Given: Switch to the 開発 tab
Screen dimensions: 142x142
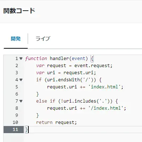Looking at the screenshot, I should click(x=16, y=39).
